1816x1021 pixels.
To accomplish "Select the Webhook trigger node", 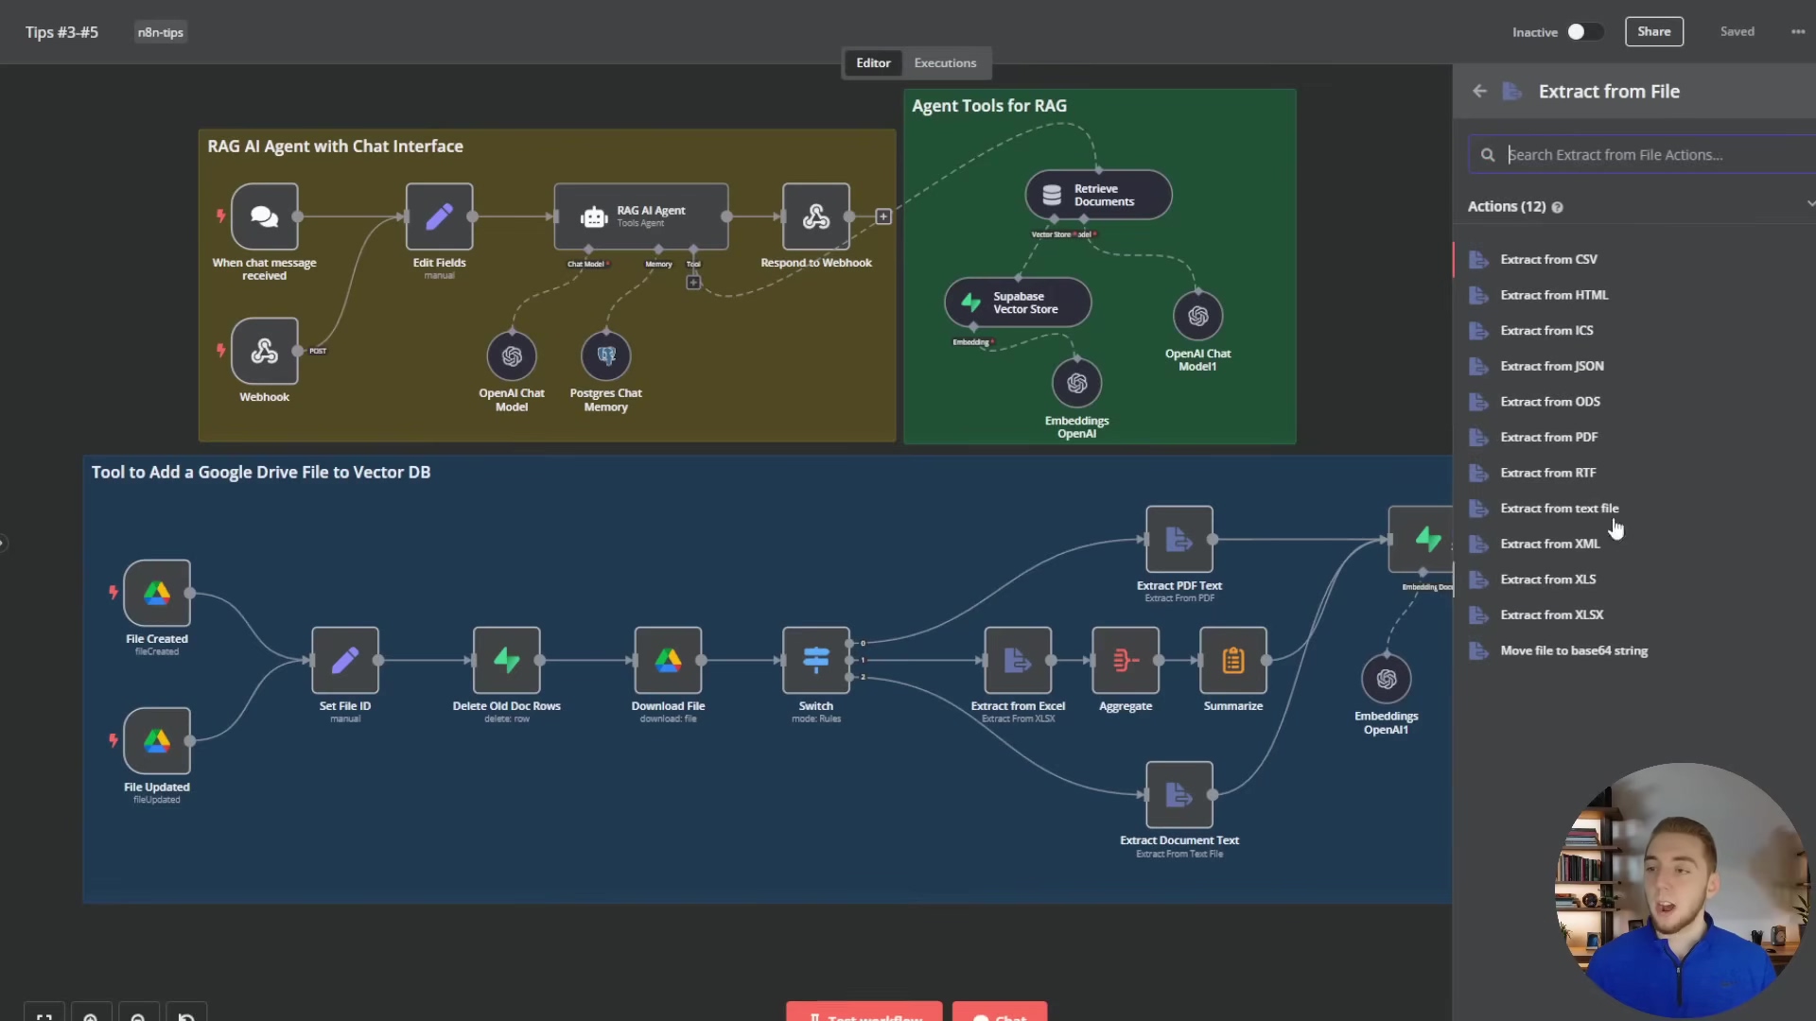I will 264,352.
